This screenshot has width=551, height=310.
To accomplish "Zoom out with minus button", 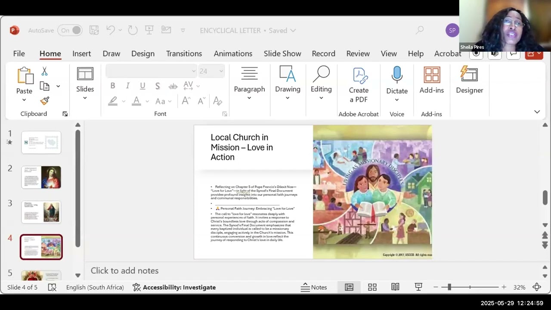I will coord(436,287).
